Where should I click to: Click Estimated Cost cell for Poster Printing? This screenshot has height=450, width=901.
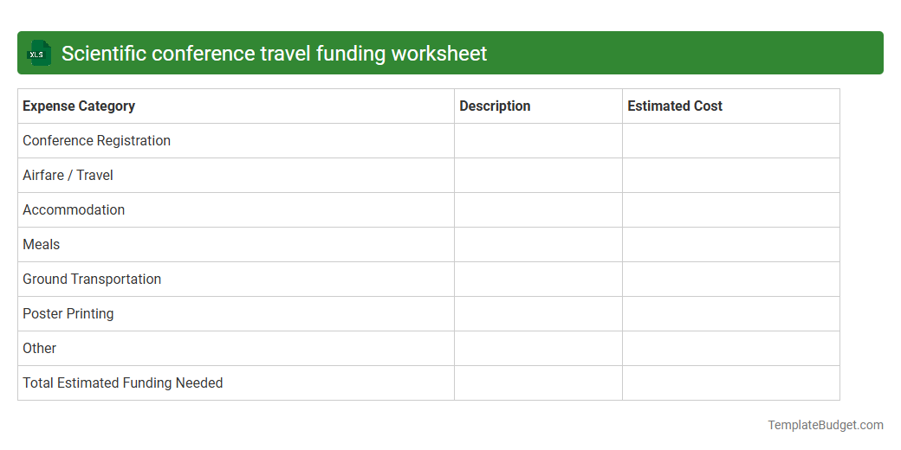click(x=731, y=313)
